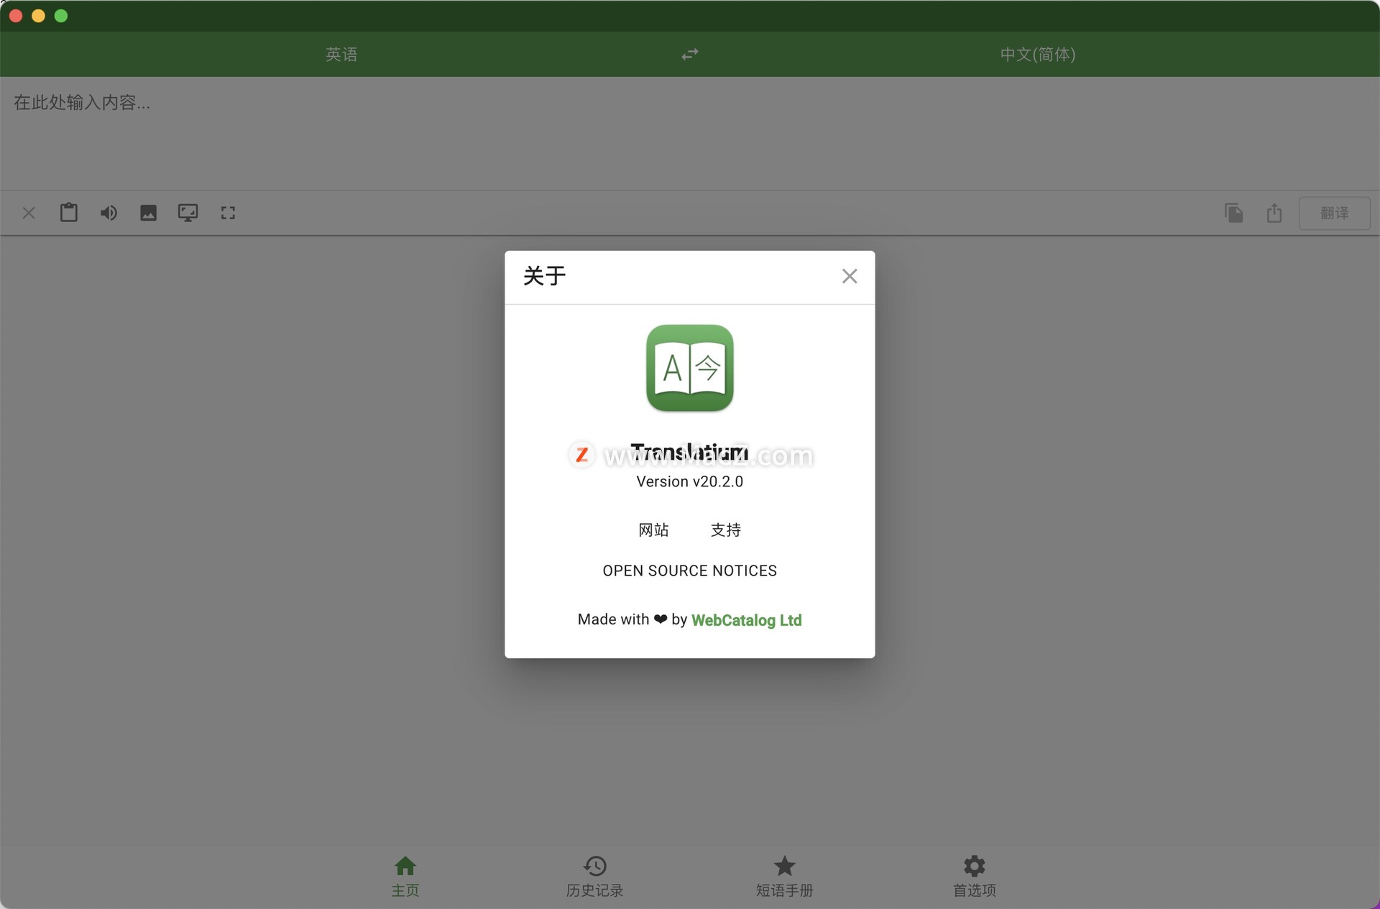Viewport: 1380px width, 909px height.
Task: Click the speaker/audio icon in toolbar
Action: [x=108, y=212]
